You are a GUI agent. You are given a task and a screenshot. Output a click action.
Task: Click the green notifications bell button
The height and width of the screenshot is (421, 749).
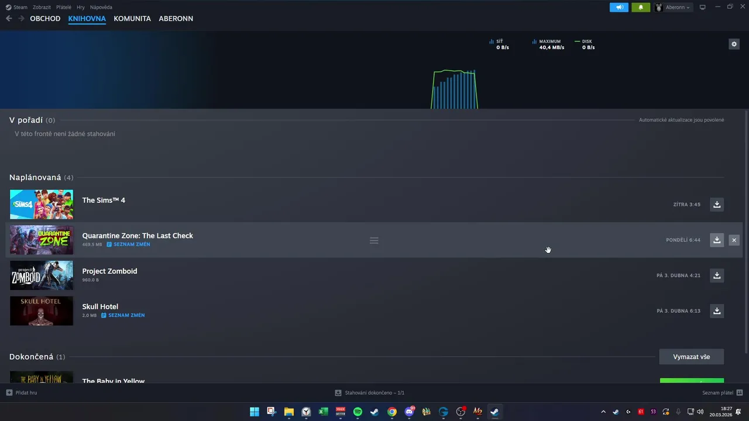pos(641,7)
